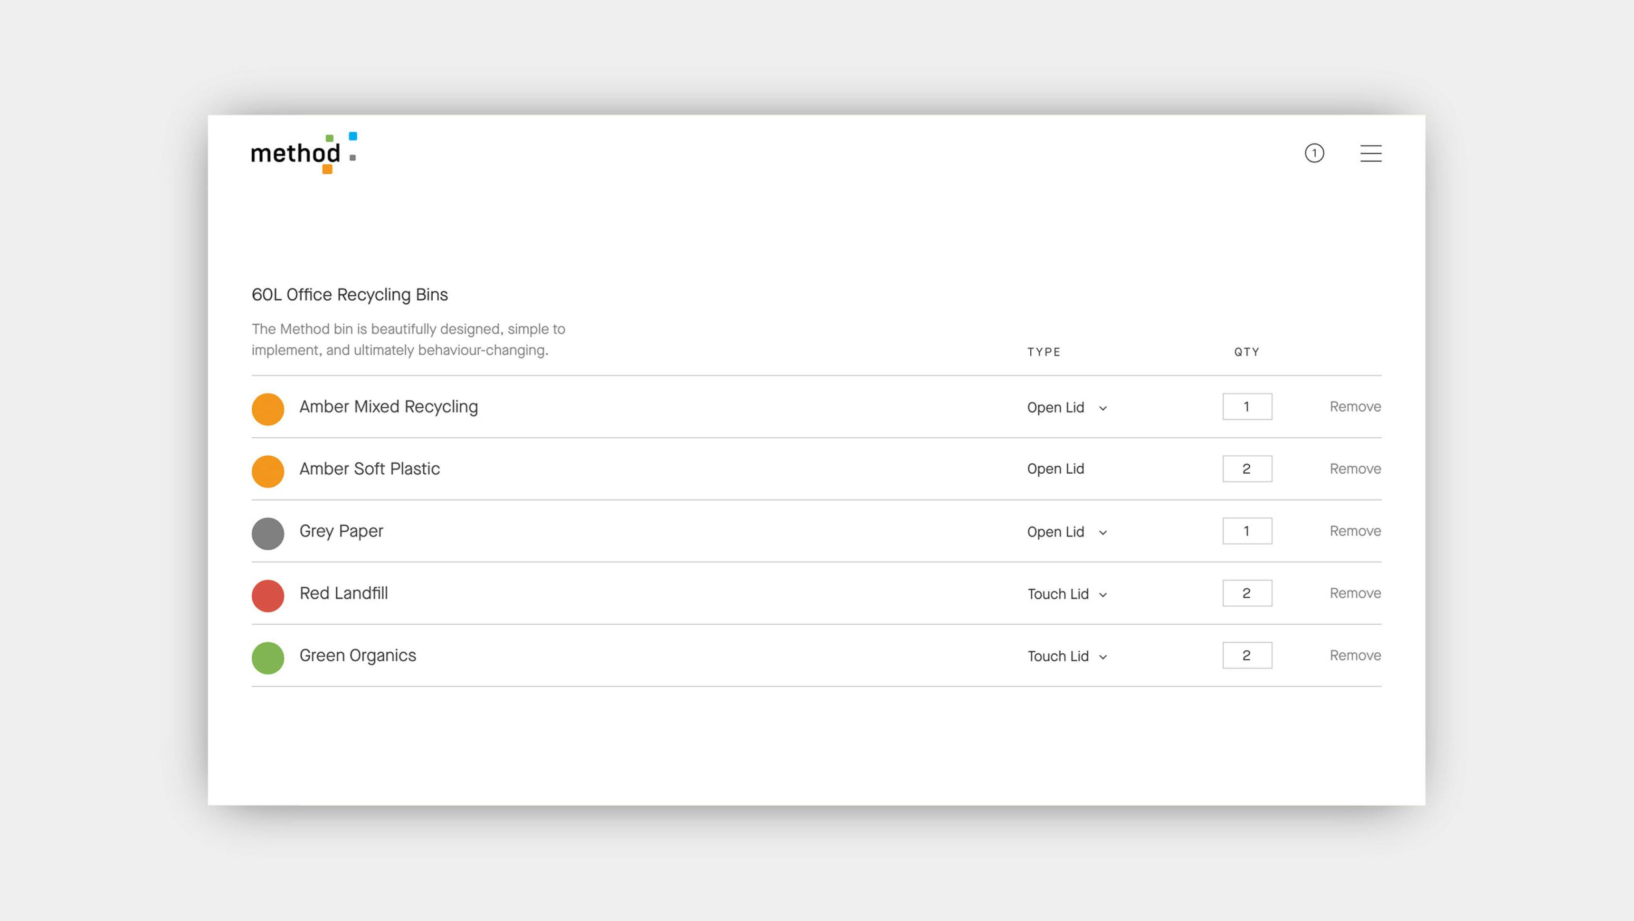Click the Amber Soft Plastic orange circle
The height and width of the screenshot is (921, 1634).
268,471
